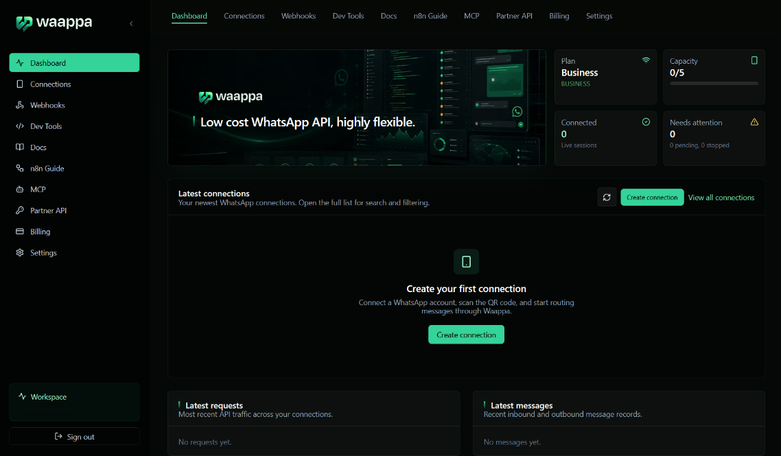
Task: Click the Dev Tools code icon in the sidebar
Action: (x=20, y=126)
